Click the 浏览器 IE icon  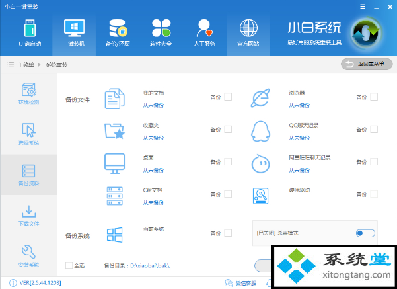[x=260, y=98]
